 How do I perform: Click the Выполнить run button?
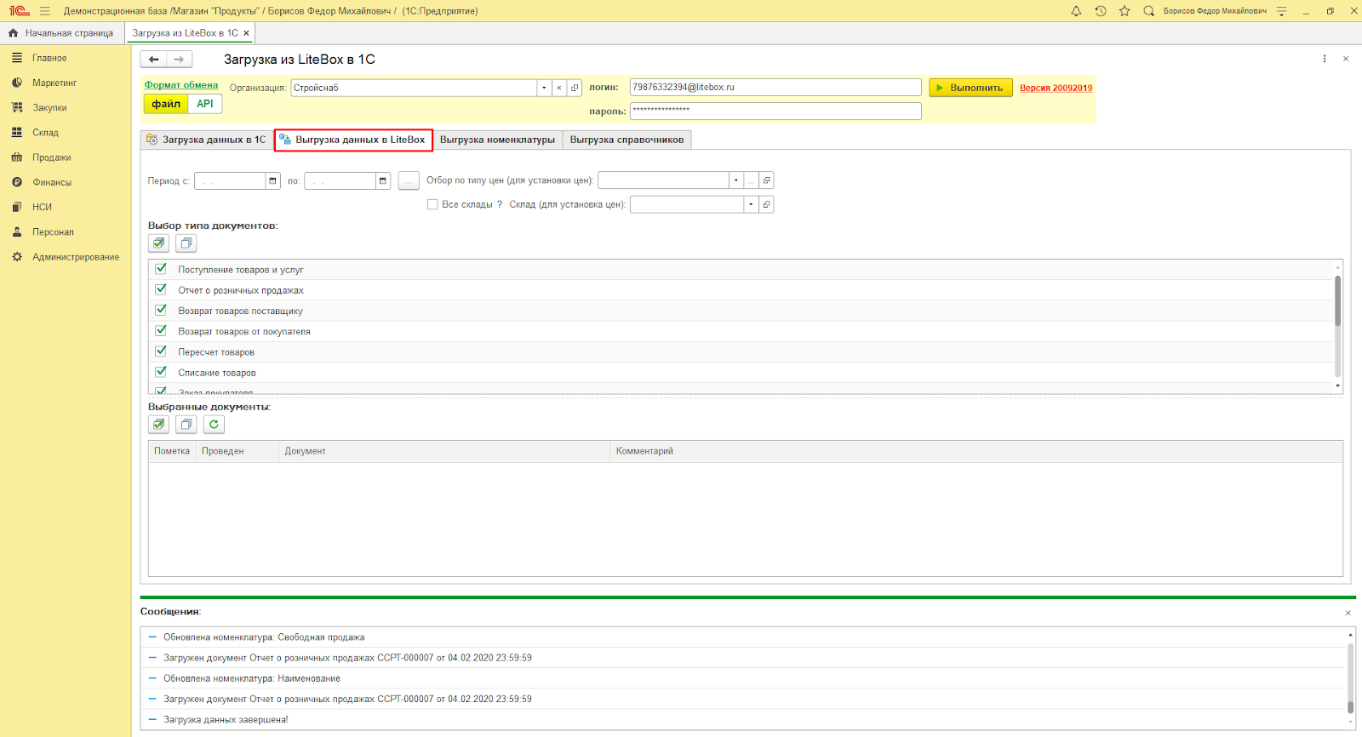tap(970, 88)
